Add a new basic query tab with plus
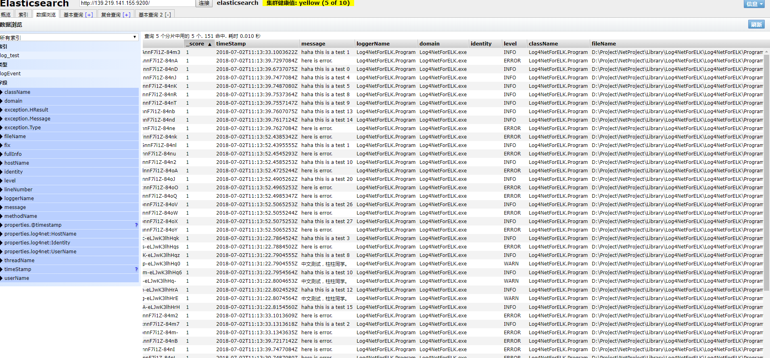Viewport: 770px width, 358px height. point(89,15)
